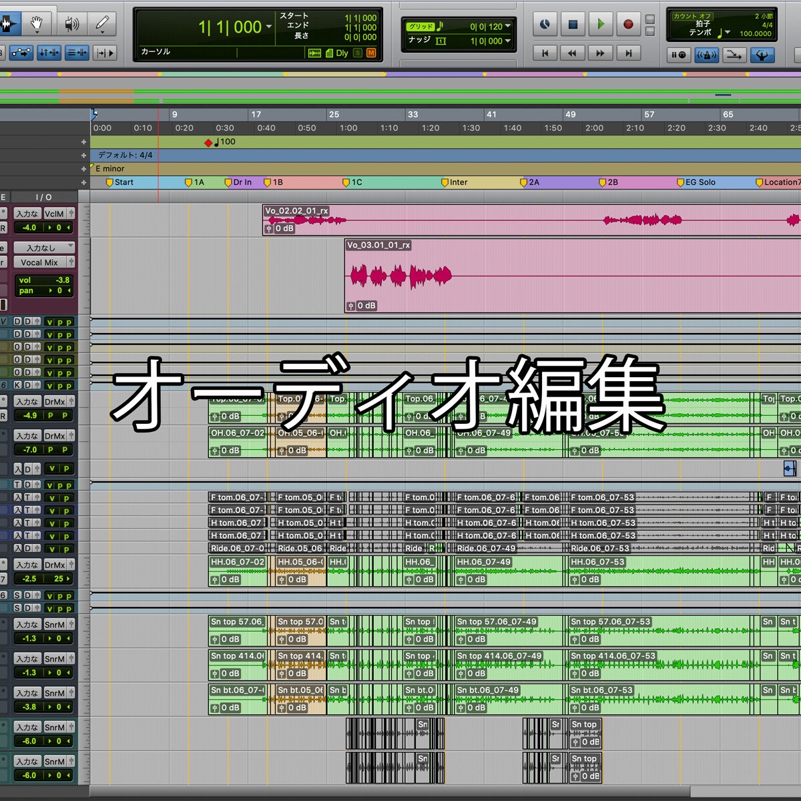Screen dimensions: 801x801
Task: Select the Sn bt.06_07-49 clip
Action: 509,699
